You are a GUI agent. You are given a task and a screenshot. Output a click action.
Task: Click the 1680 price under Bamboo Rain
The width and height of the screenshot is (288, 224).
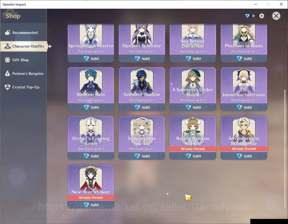click(x=95, y=107)
